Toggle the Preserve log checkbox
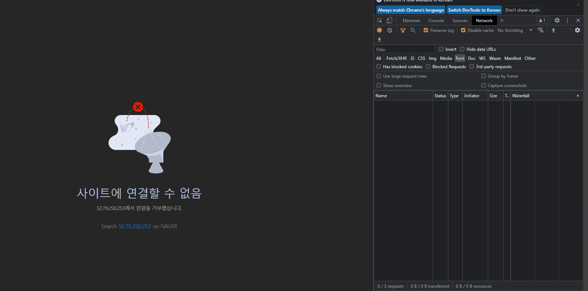The image size is (588, 291). 426,30
